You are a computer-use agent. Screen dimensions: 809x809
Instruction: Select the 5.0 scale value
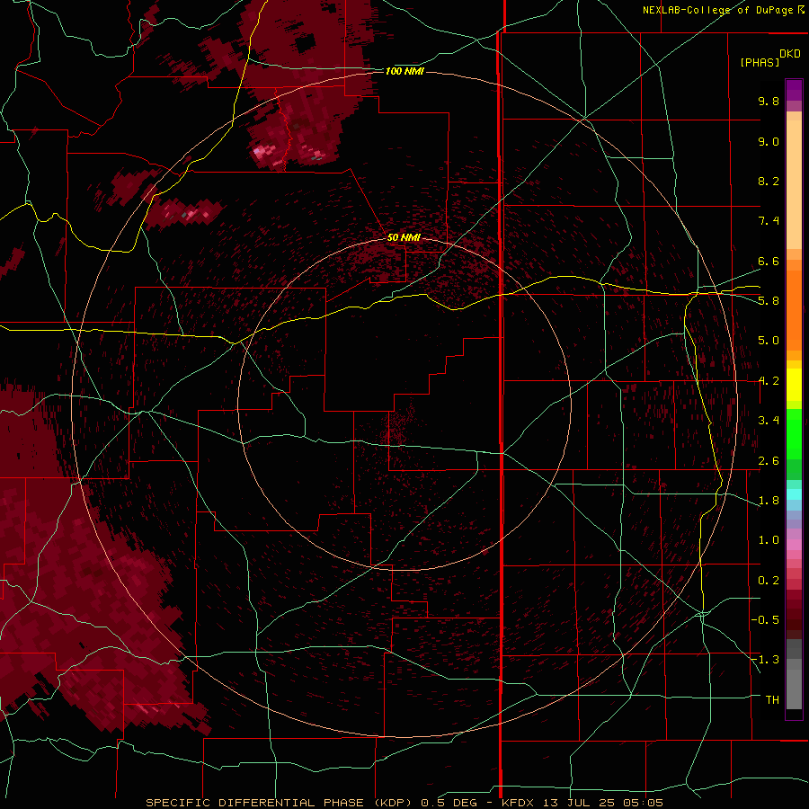(x=769, y=341)
